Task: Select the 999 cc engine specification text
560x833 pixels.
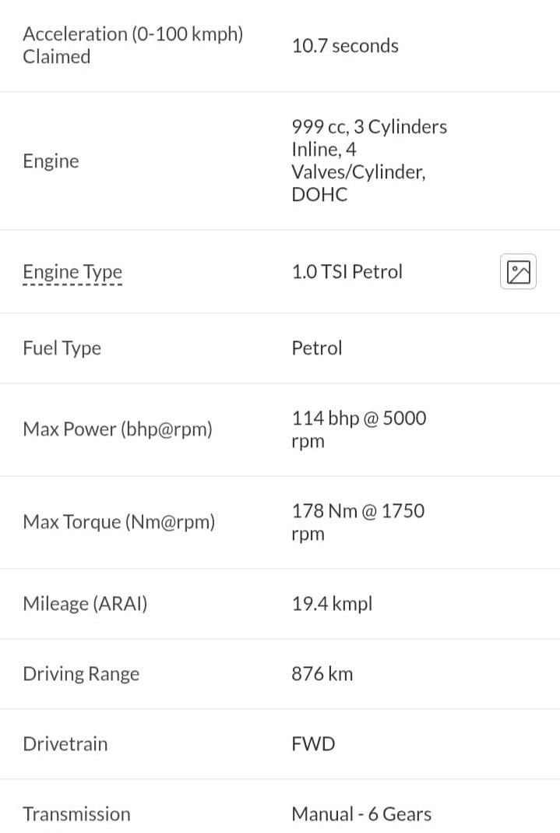Action: (x=369, y=161)
